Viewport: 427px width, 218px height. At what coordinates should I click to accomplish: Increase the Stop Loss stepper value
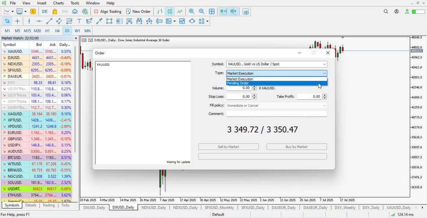coord(254,95)
